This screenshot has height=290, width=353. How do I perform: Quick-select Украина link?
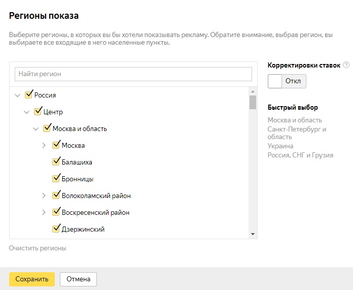pos(280,146)
